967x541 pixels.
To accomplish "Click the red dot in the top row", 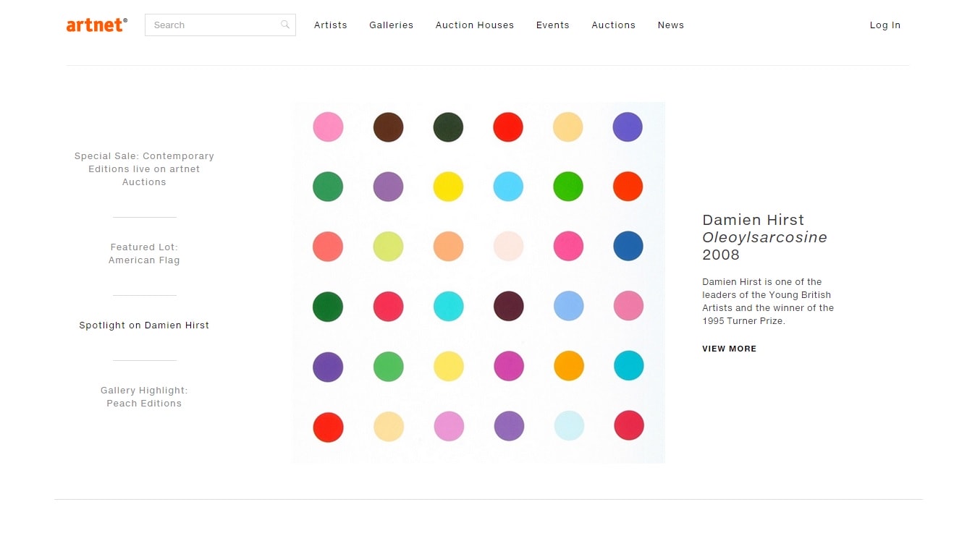I will [x=508, y=127].
